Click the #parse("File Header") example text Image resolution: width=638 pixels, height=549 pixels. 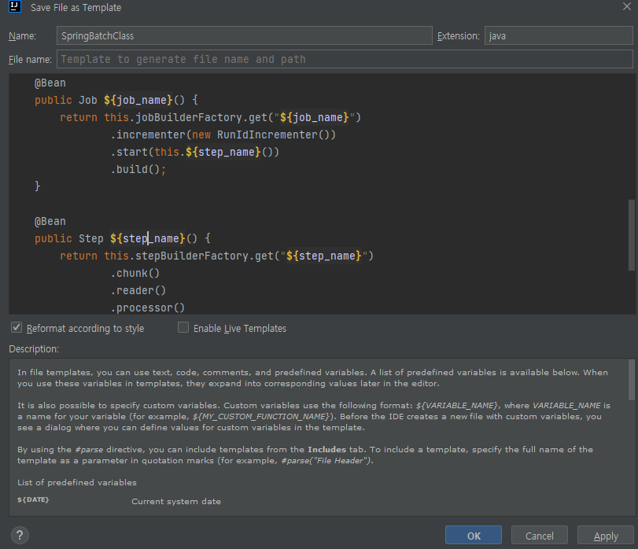click(x=326, y=460)
